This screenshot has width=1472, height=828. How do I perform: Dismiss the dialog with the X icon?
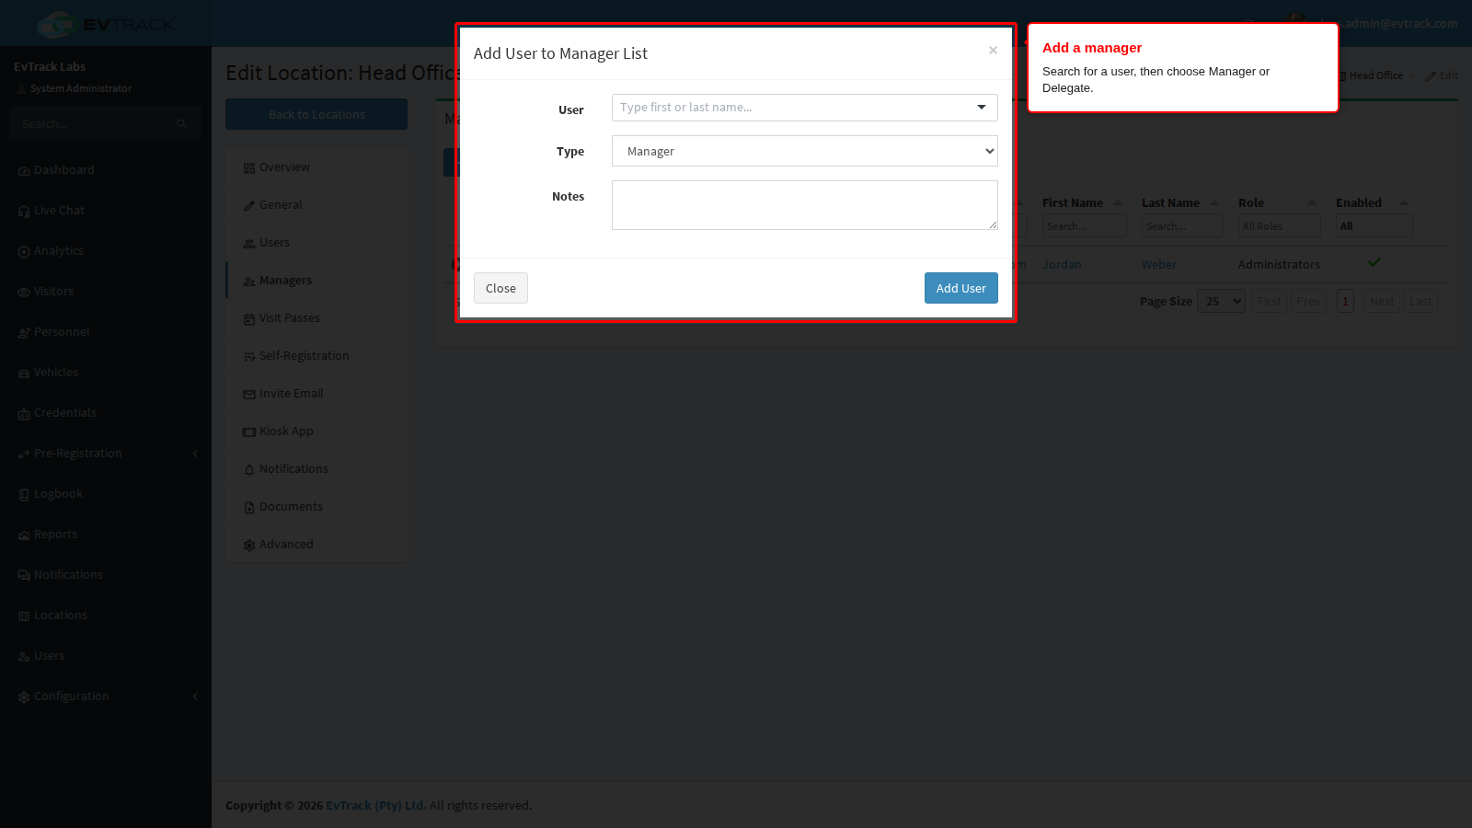click(993, 51)
